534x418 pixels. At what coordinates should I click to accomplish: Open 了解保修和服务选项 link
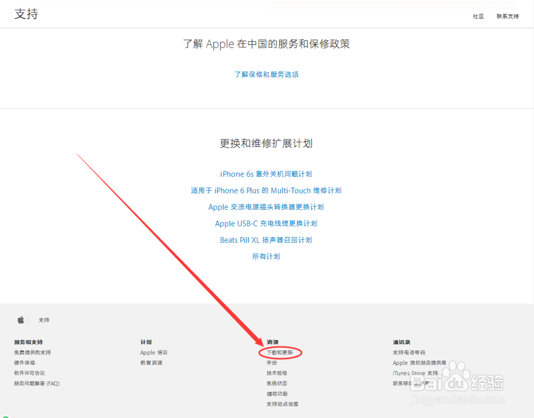click(266, 75)
